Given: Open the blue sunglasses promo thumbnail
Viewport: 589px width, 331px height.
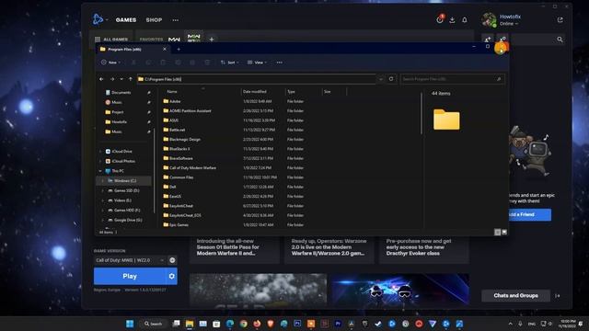Looking at the screenshot, I should [400, 289].
